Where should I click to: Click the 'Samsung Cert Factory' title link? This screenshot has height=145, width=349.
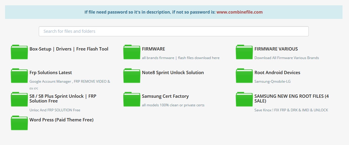click(x=165, y=96)
